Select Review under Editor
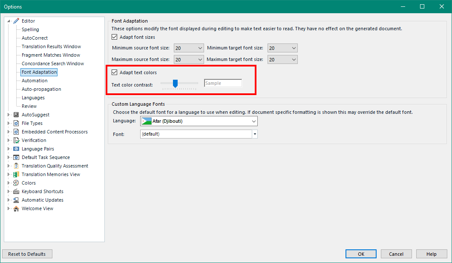 click(29, 106)
